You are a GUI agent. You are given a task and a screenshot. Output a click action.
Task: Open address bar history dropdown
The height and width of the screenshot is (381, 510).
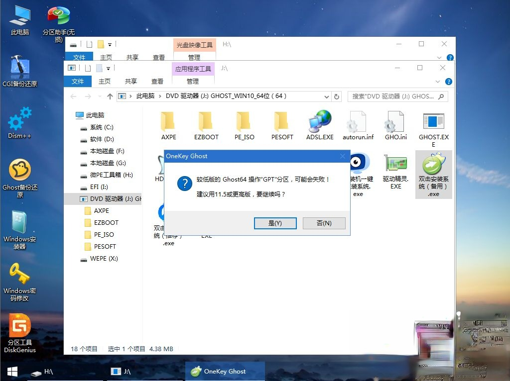pos(326,96)
